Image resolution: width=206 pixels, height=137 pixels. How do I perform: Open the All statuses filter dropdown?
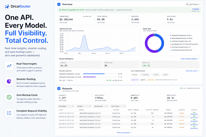tap(101, 106)
